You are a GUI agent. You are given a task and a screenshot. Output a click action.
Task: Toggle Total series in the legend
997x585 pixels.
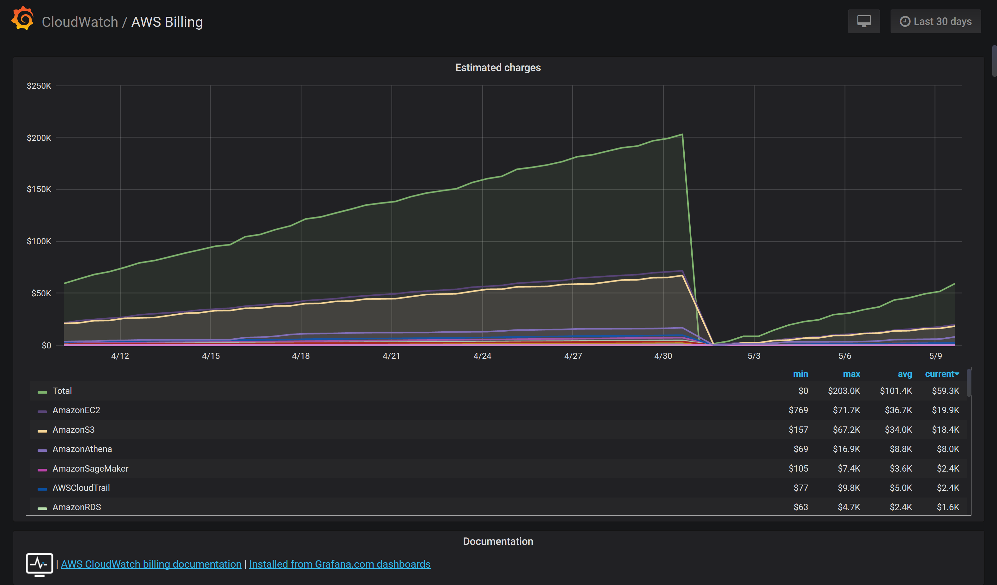point(62,391)
